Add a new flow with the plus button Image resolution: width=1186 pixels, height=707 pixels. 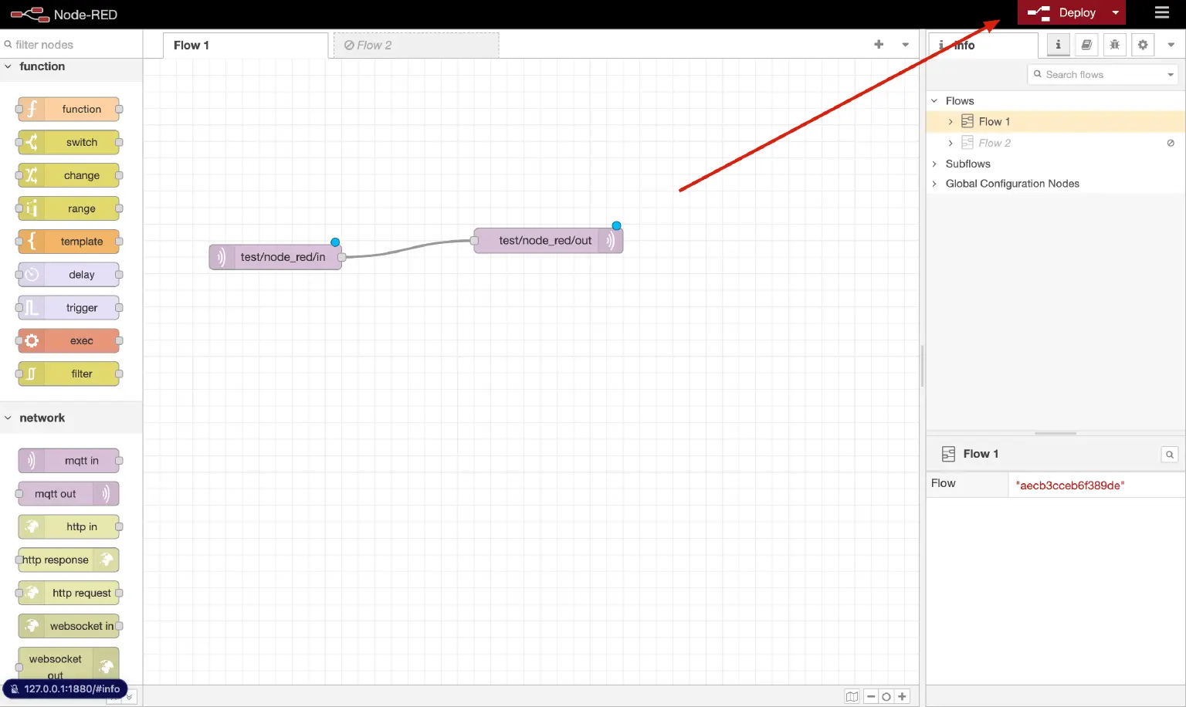click(879, 44)
